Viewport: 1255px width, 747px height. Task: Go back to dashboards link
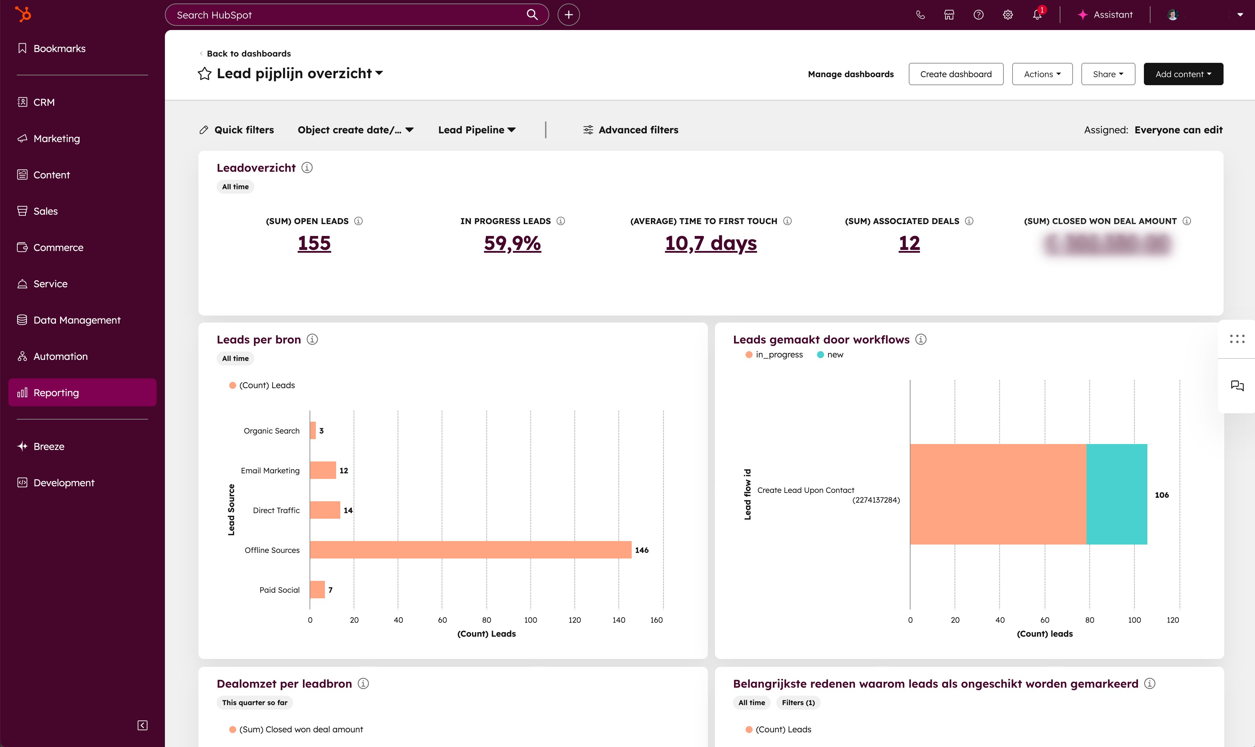coord(248,53)
